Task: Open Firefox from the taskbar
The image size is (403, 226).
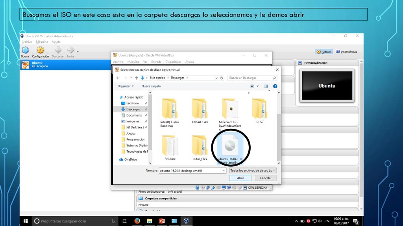Action: click(137, 221)
